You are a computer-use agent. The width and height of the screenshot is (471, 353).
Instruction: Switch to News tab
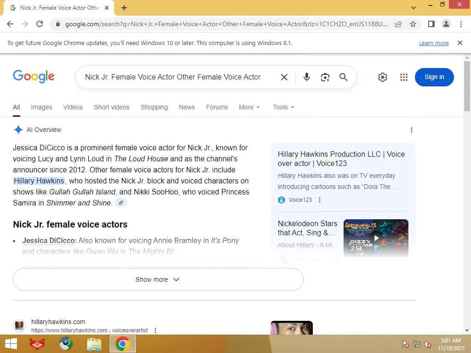click(187, 107)
